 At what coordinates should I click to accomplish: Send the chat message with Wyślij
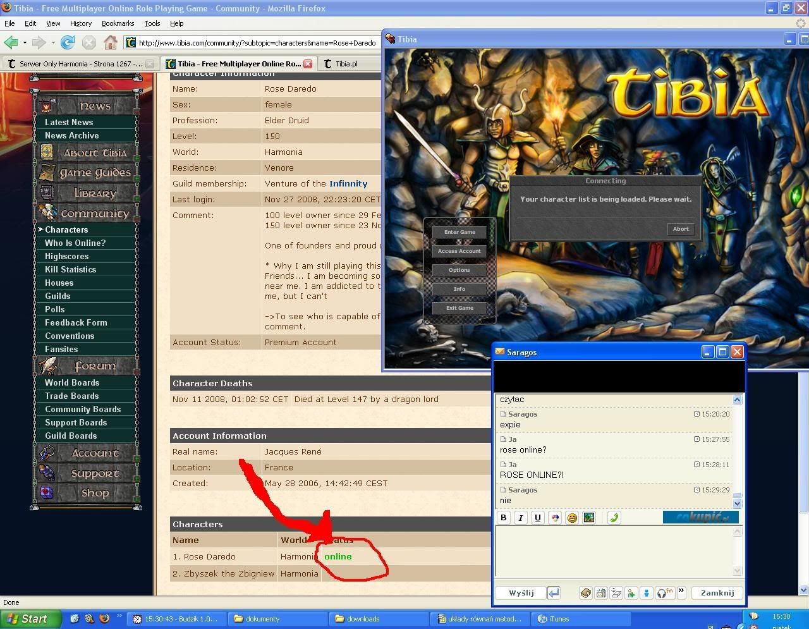[x=521, y=592]
